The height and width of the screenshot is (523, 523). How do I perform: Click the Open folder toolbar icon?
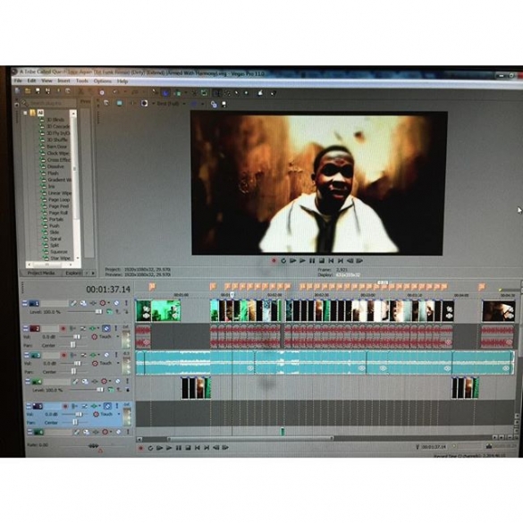click(x=28, y=90)
